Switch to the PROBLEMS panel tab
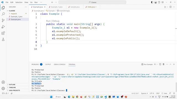Screen dimensions: 177x99 (x=35, y=64)
